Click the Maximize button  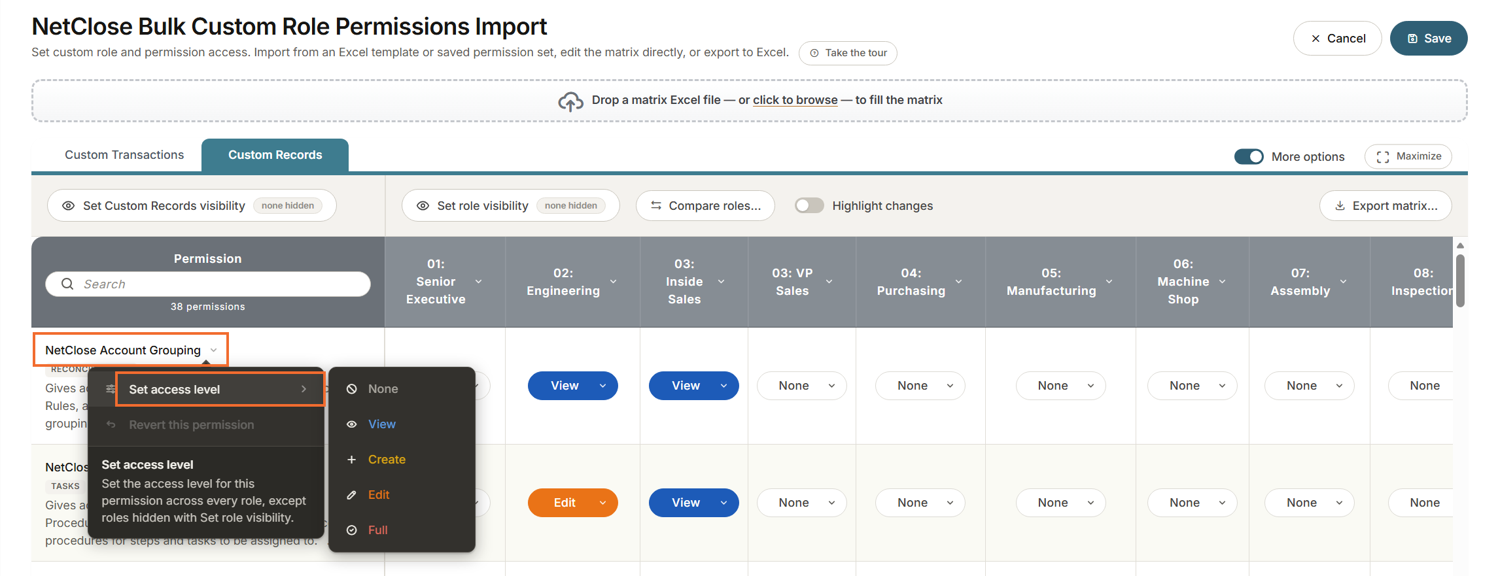(1408, 157)
